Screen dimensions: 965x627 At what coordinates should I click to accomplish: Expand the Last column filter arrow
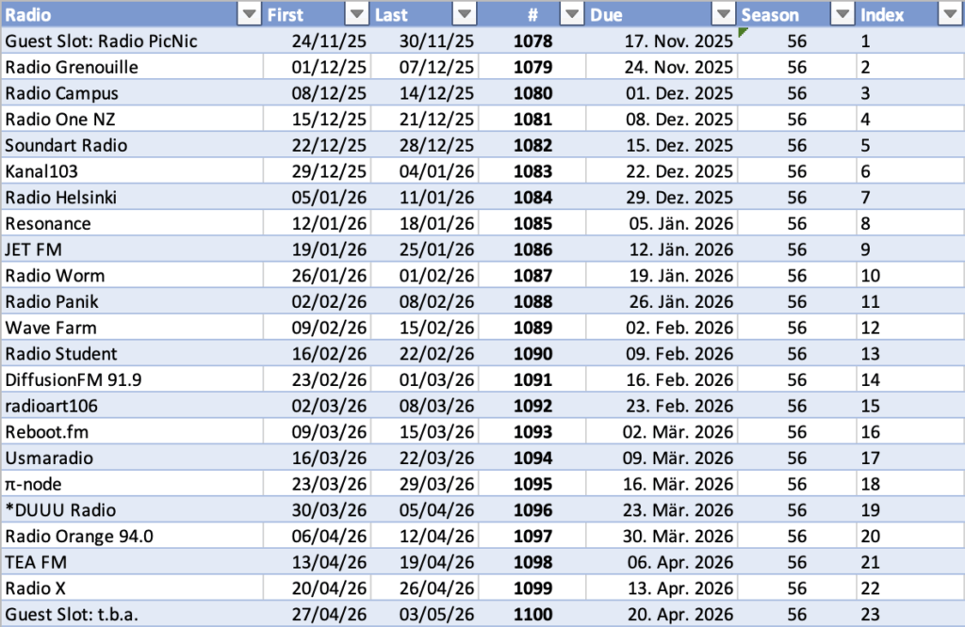coord(465,14)
